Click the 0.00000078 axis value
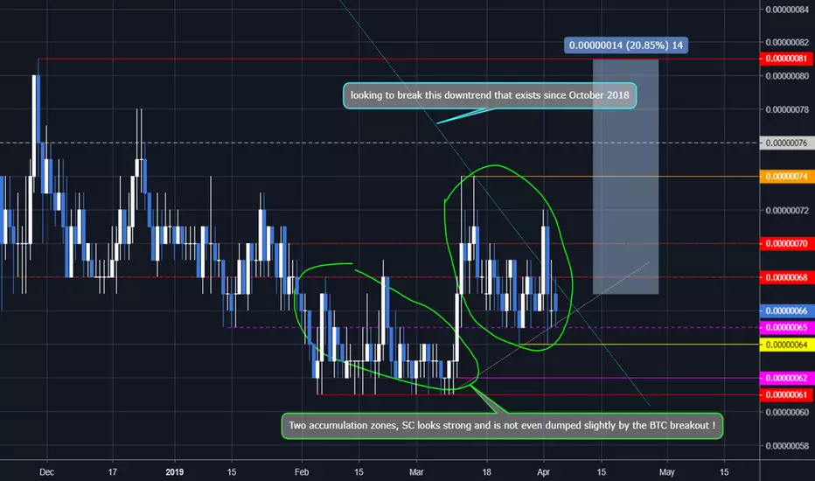This screenshot has width=815, height=481. 786,109
